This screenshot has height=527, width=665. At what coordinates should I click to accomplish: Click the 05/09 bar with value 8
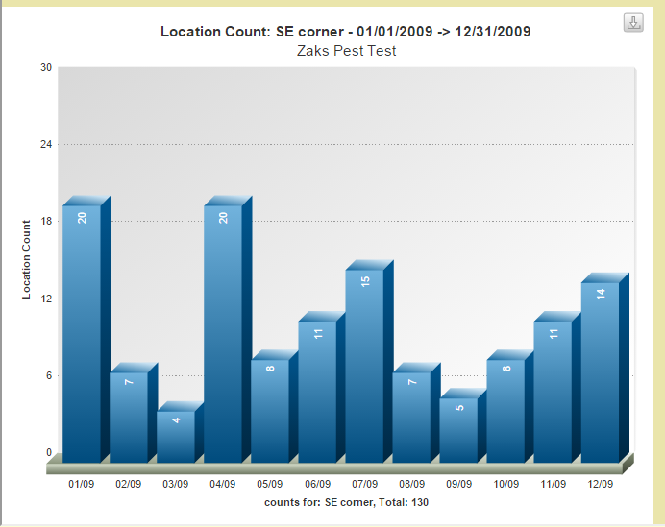pyautogui.click(x=270, y=409)
